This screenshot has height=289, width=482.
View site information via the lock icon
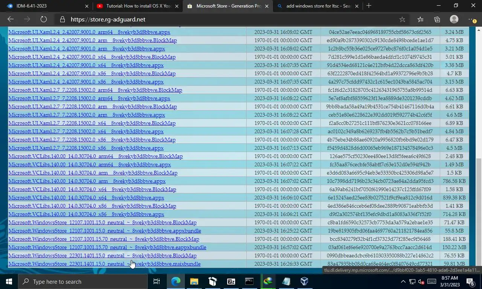click(63, 19)
